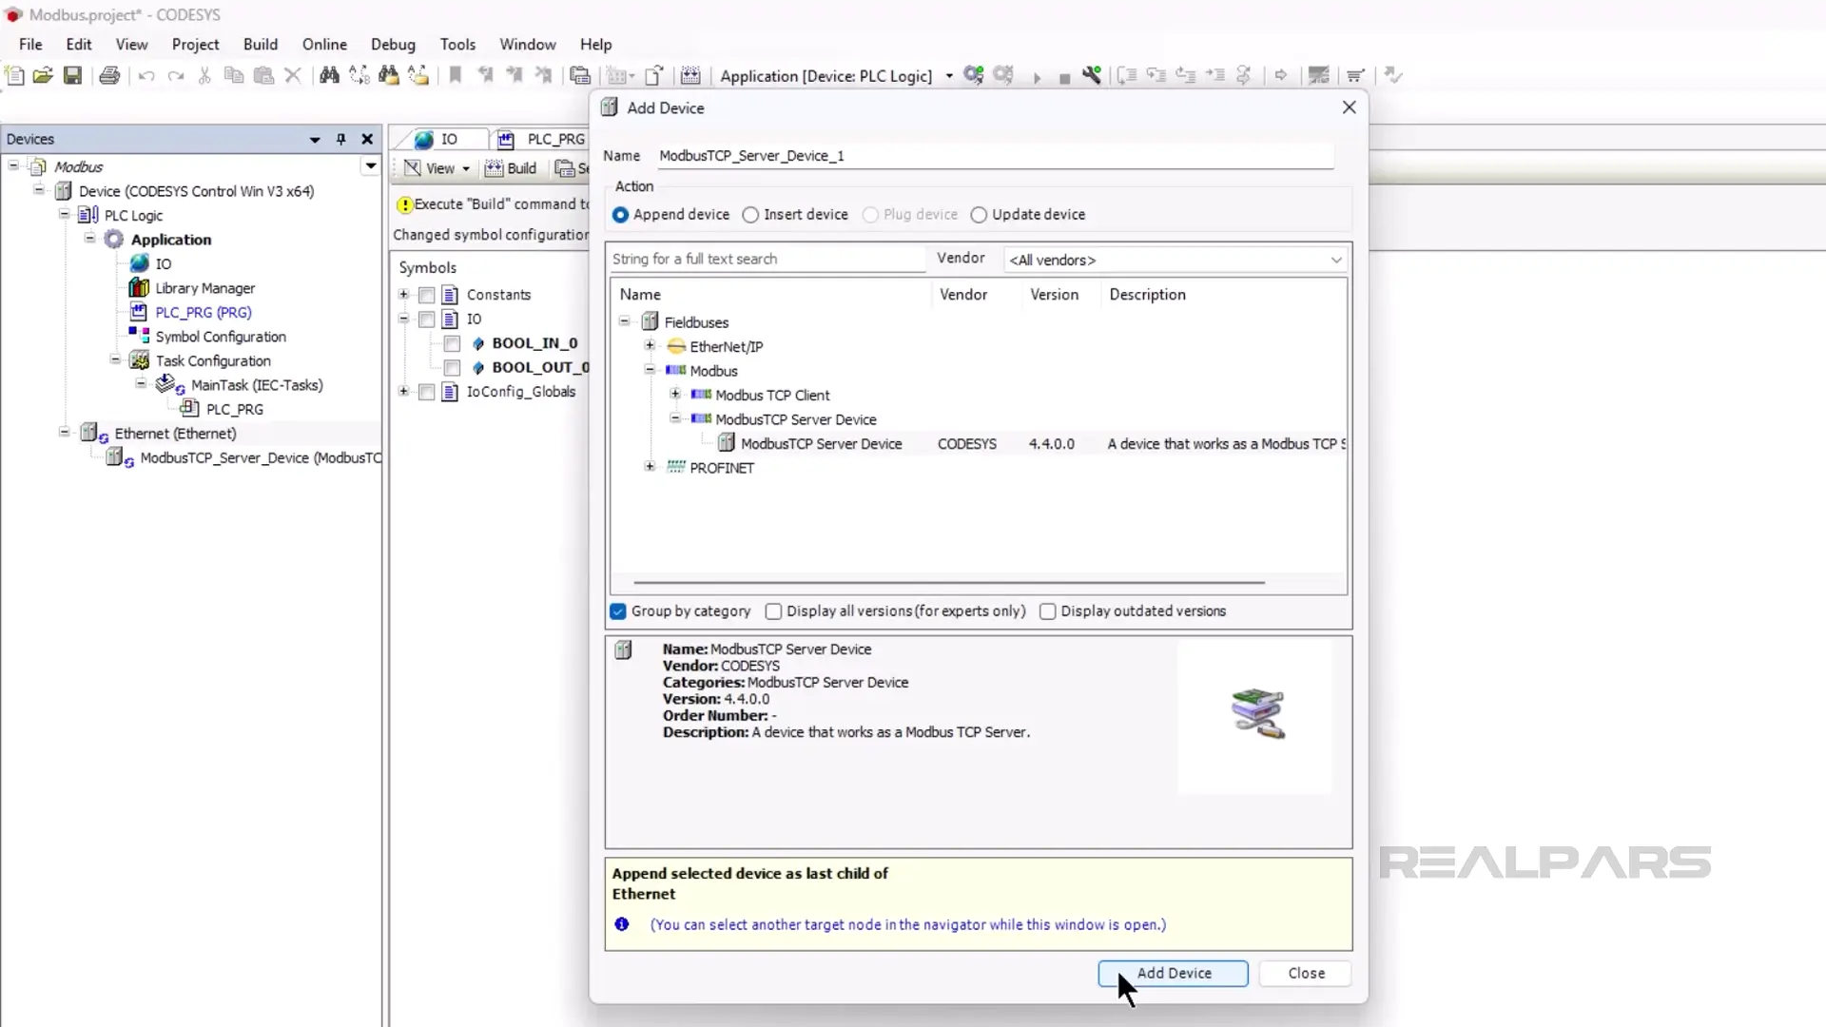Select Symbol Configuration in device tree
Image resolution: width=1826 pixels, height=1027 pixels.
tap(220, 337)
